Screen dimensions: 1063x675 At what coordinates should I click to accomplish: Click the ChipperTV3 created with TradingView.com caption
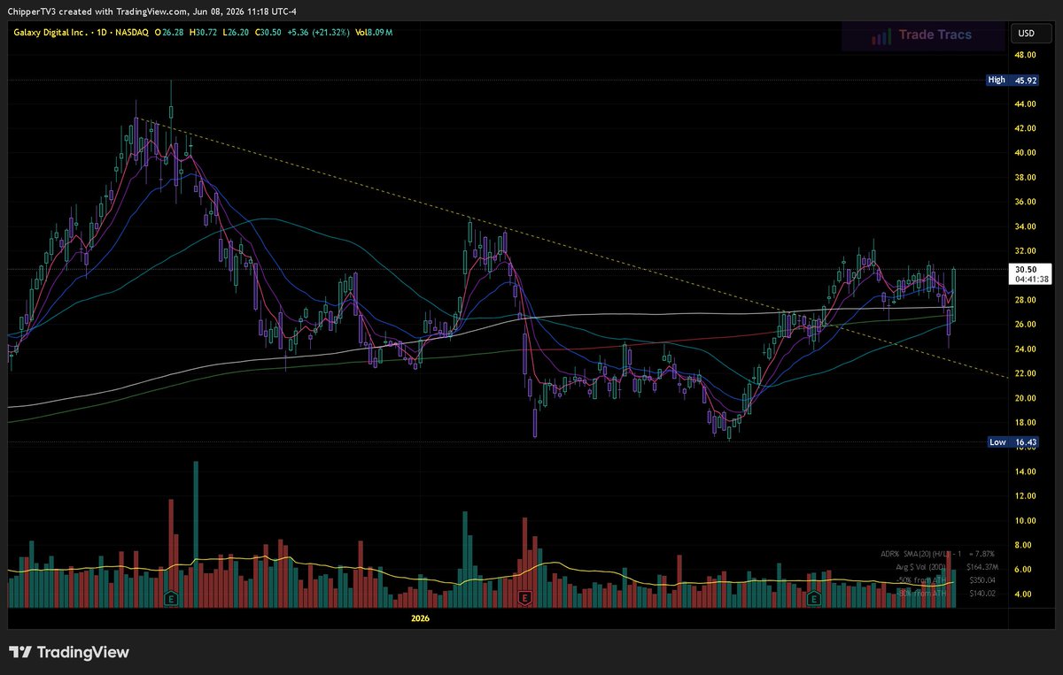(152, 12)
